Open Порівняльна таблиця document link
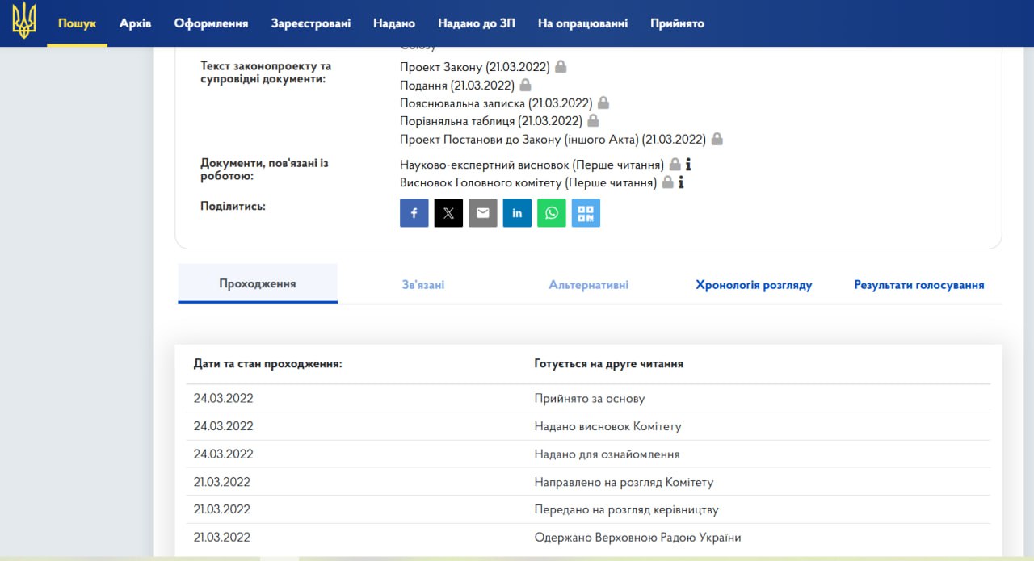 point(490,121)
